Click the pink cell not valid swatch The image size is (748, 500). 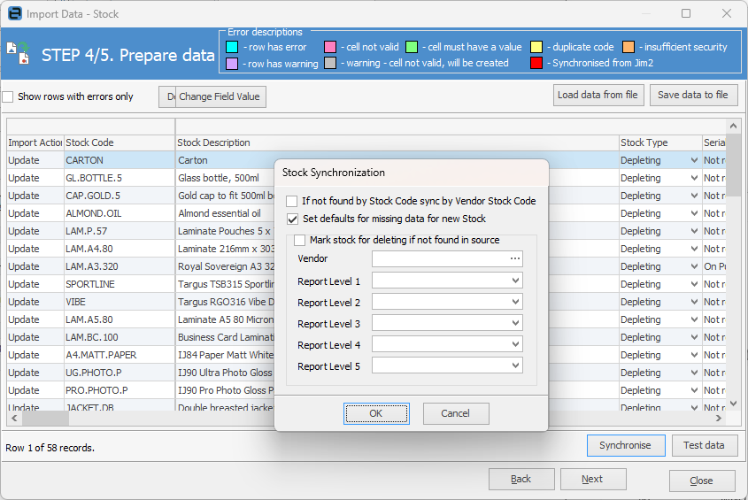(x=329, y=47)
